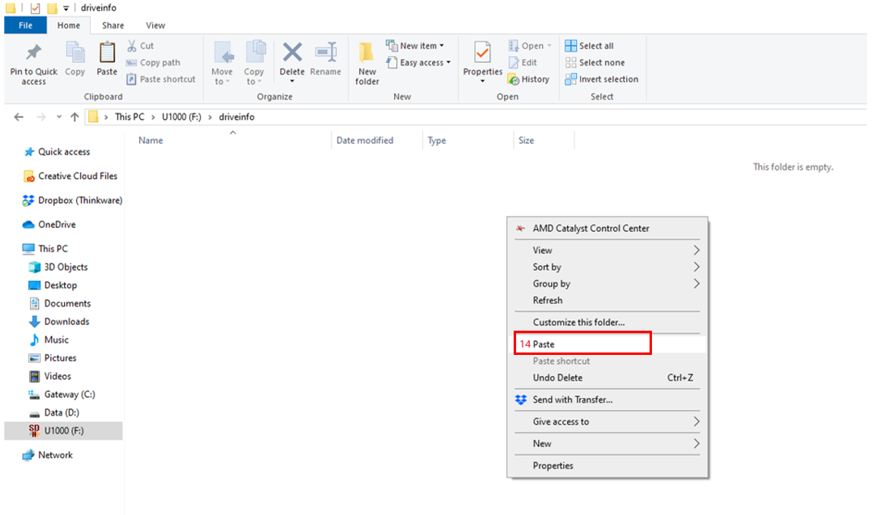Expand the New submenu in context menu
The image size is (872, 515).
pyautogui.click(x=607, y=444)
